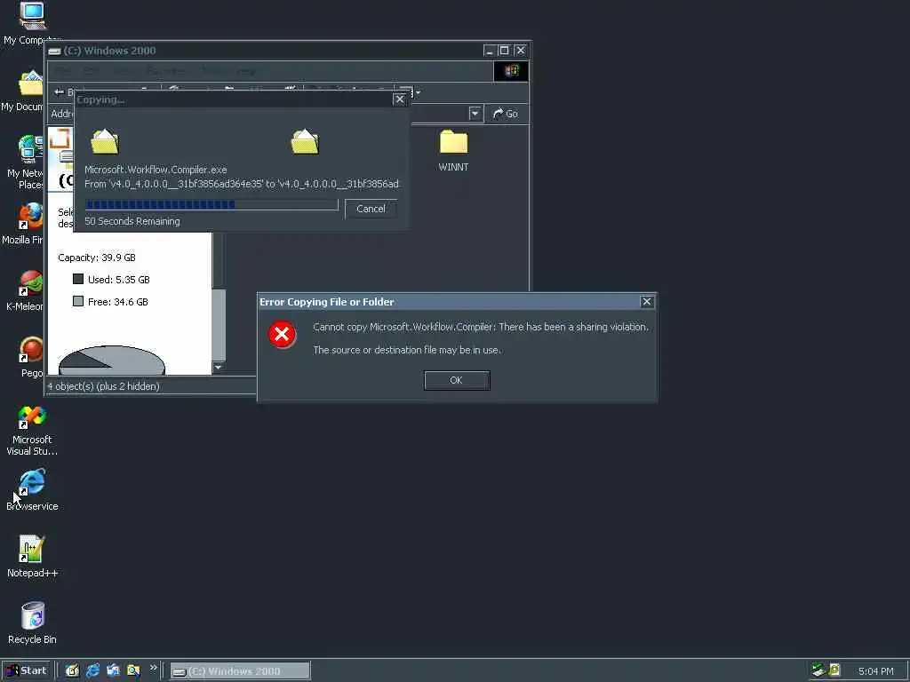Click the Windows 2000 taskbar window button

point(240,671)
